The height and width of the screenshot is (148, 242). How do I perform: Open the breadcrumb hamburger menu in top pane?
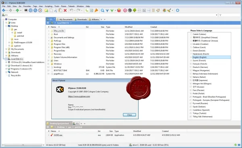pos(48,23)
